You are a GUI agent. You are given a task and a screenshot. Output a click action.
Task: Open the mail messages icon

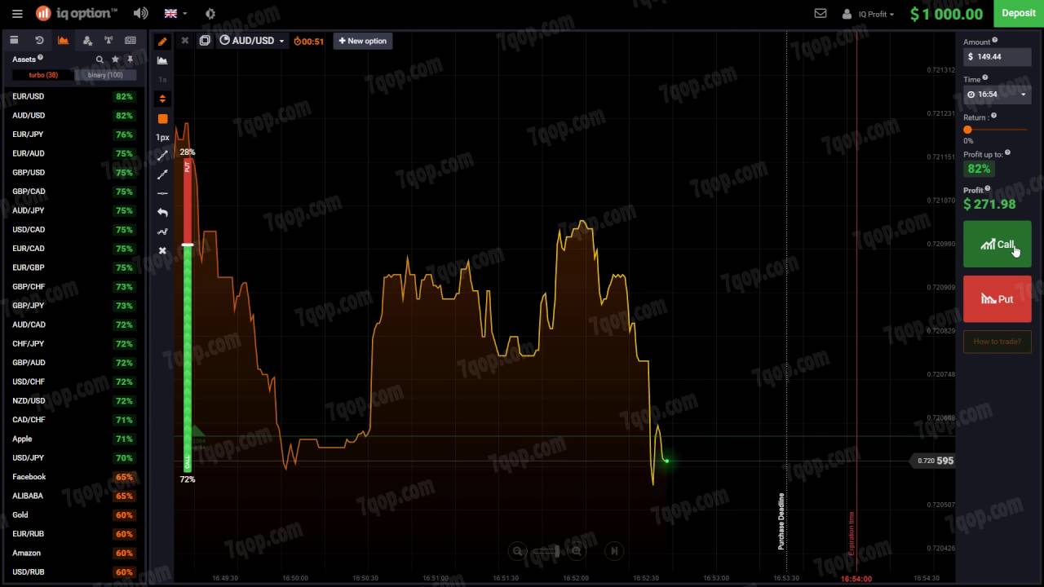pos(821,14)
